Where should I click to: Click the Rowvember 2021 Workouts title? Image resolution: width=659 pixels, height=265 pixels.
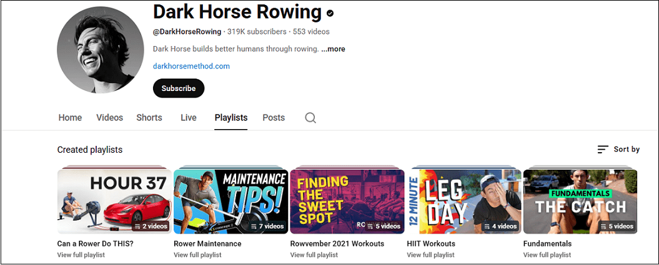(337, 244)
